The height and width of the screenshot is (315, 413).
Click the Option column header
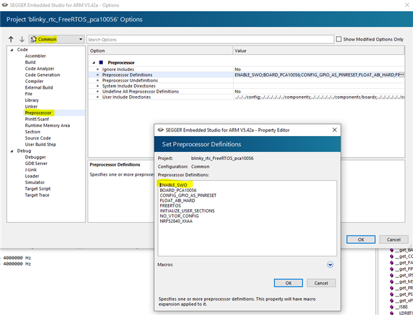click(161, 51)
